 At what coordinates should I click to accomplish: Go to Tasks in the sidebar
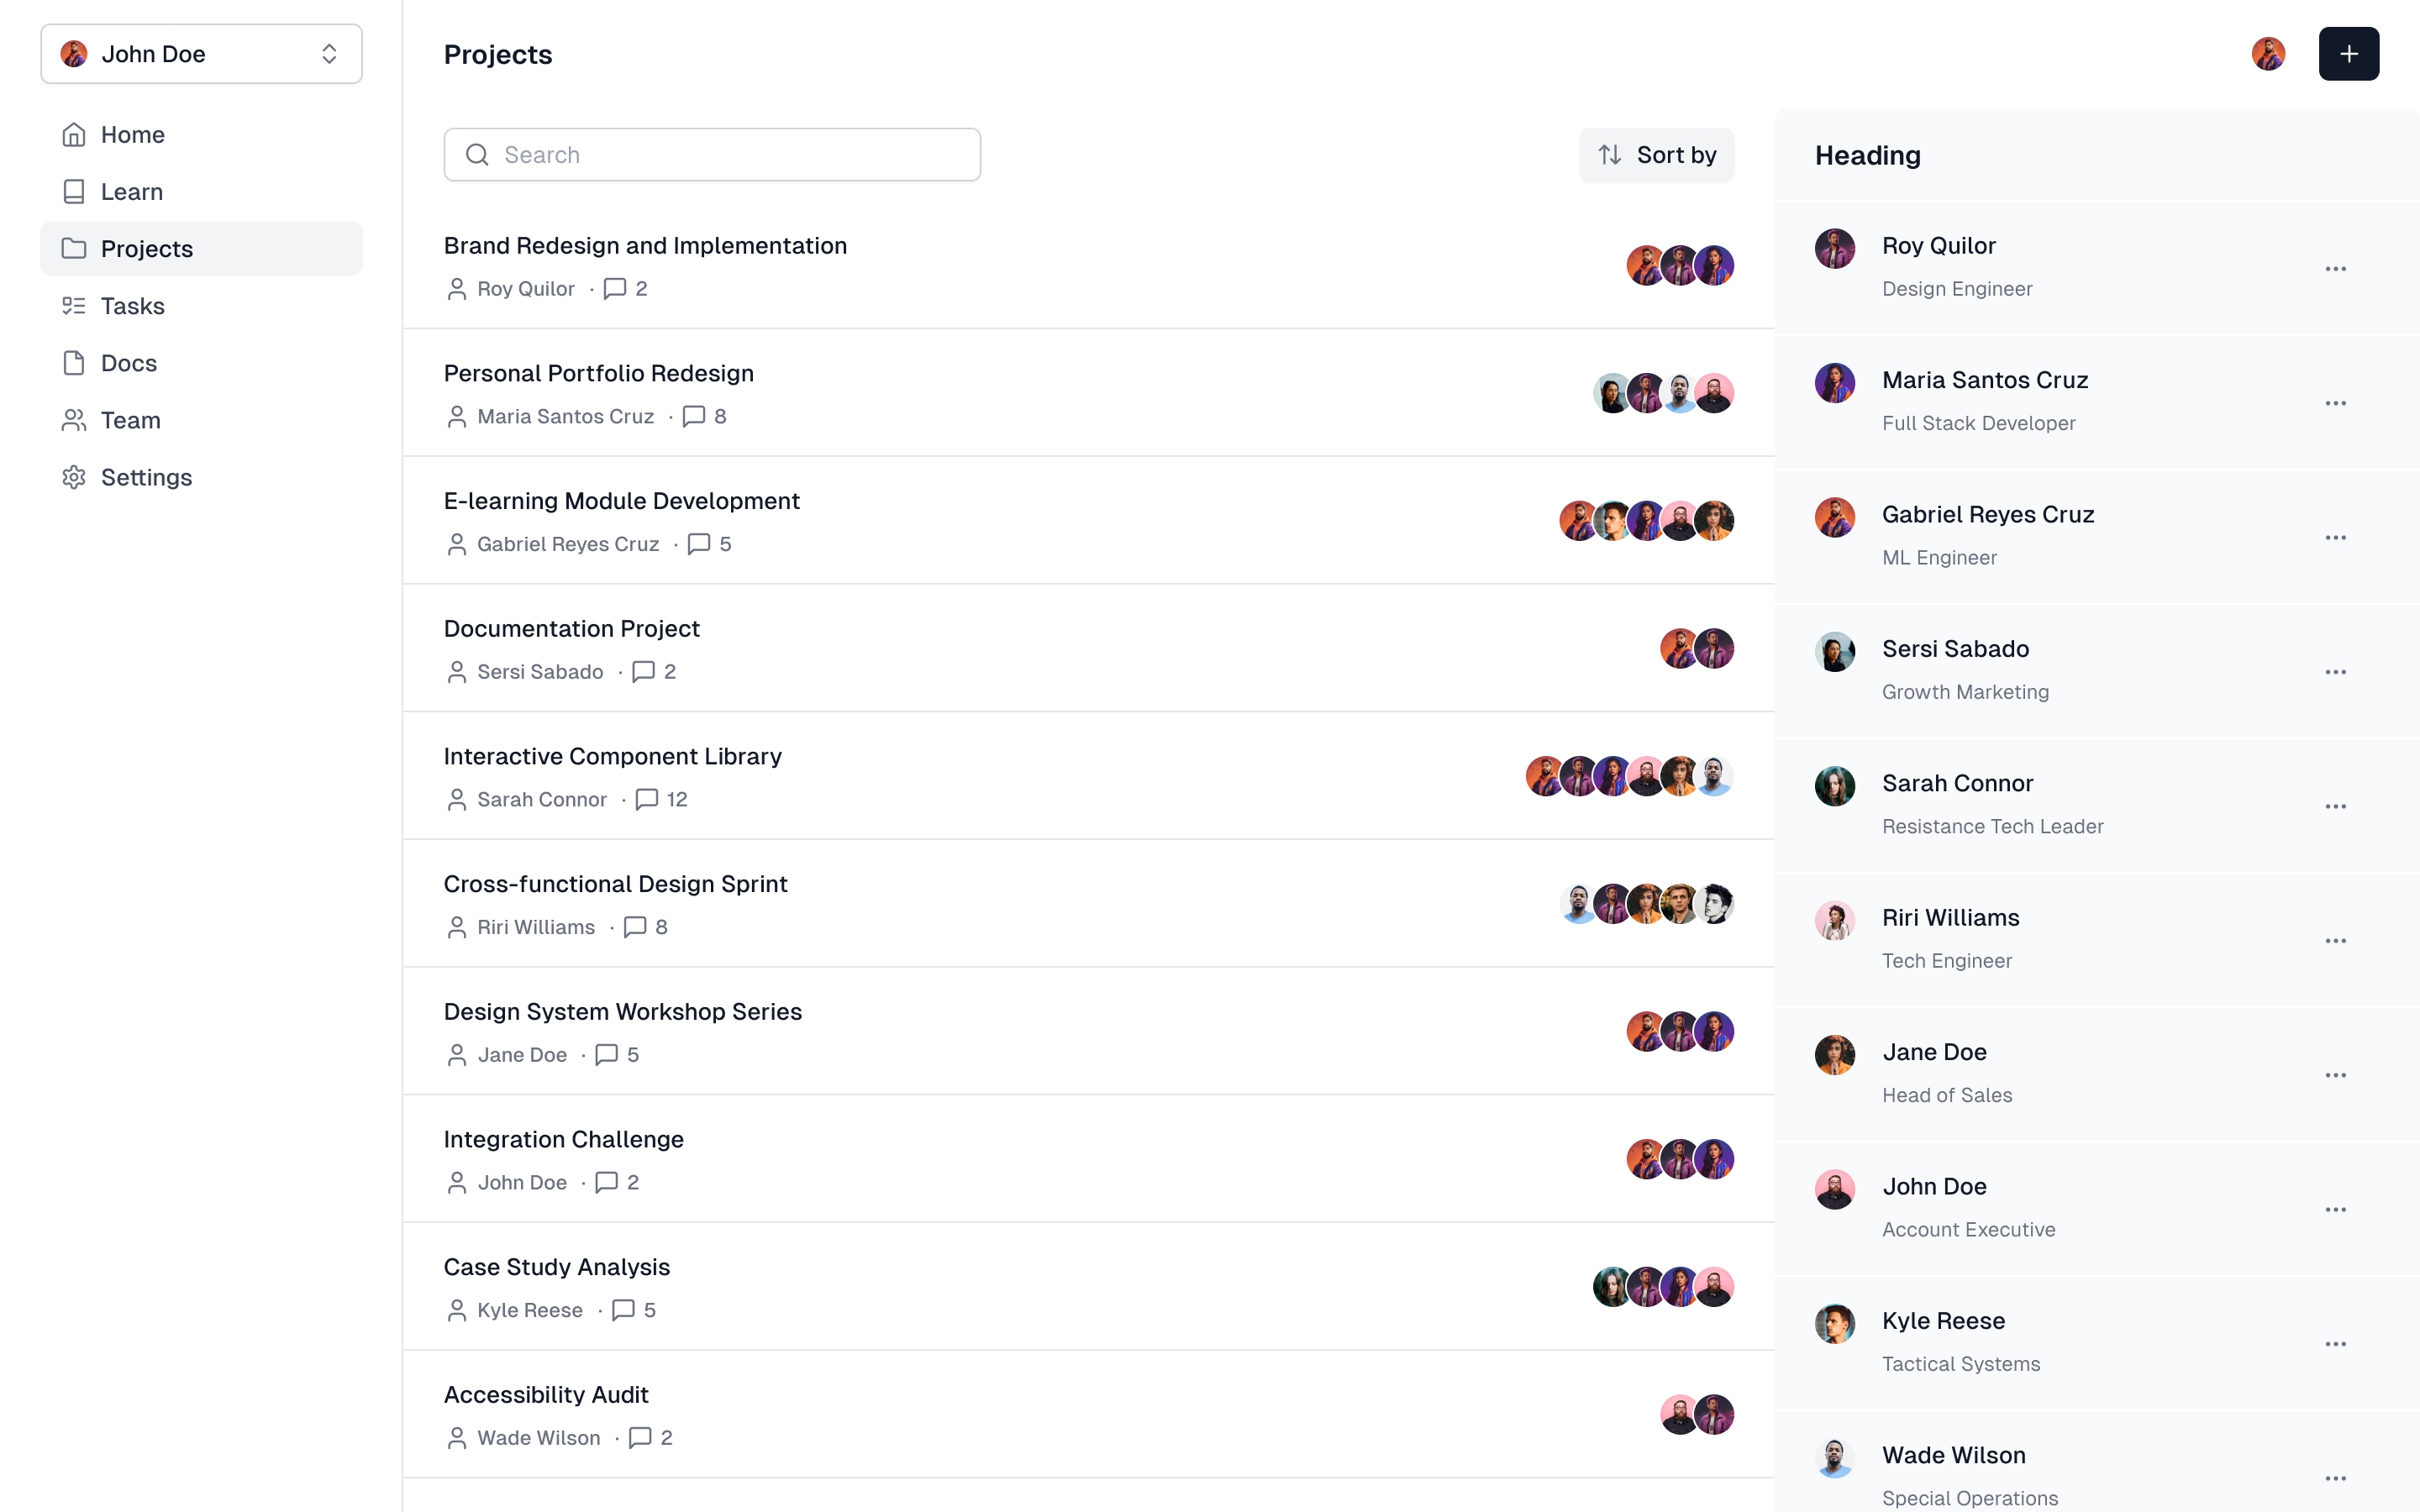(132, 306)
